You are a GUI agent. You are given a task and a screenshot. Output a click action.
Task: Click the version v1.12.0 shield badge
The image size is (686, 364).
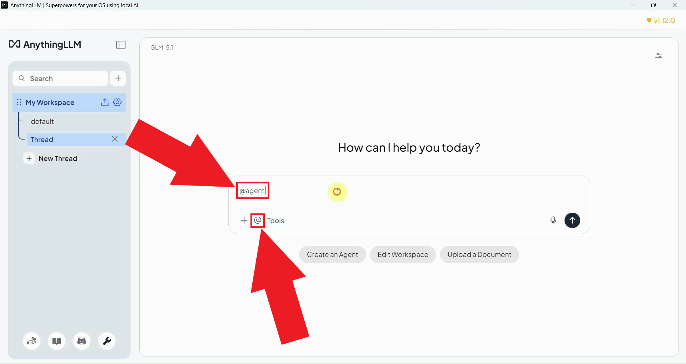[x=661, y=20]
